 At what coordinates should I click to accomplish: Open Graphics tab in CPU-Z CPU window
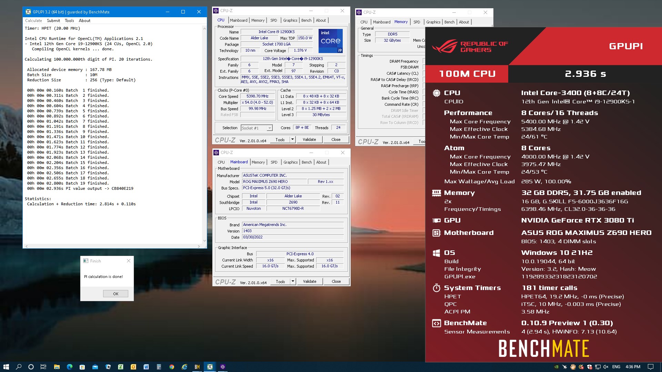click(x=290, y=20)
